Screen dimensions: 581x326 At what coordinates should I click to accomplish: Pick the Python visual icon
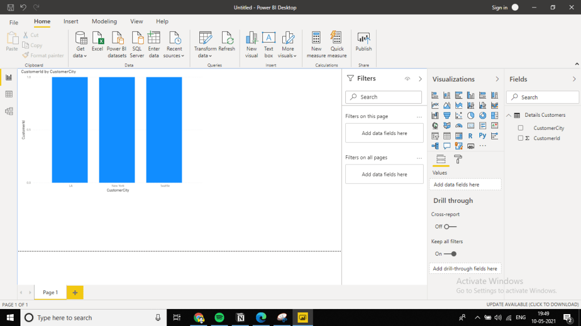(x=483, y=136)
